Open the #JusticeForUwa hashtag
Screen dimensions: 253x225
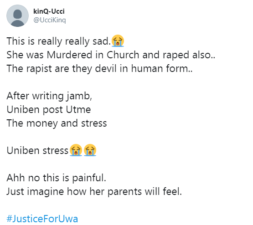tap(42, 219)
